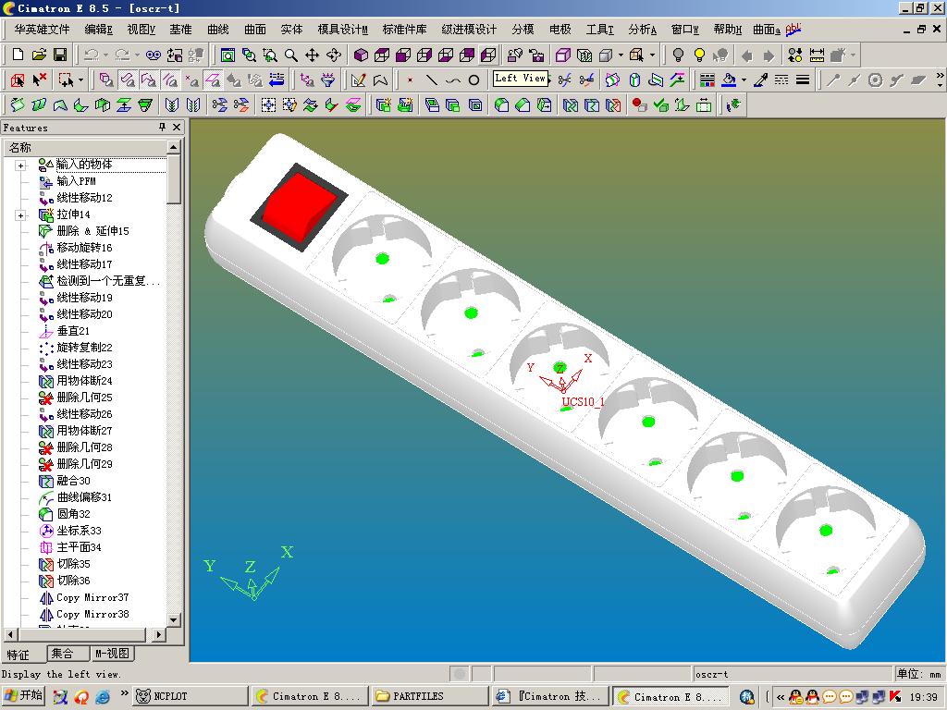
Task: Pick a color with the eyedropper icon
Action: (760, 80)
